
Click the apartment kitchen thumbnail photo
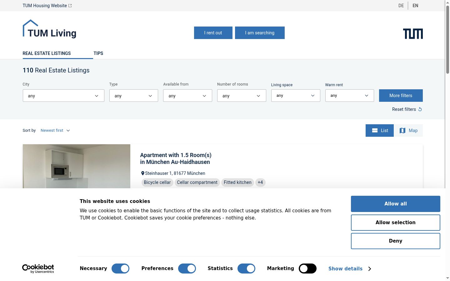point(77,166)
